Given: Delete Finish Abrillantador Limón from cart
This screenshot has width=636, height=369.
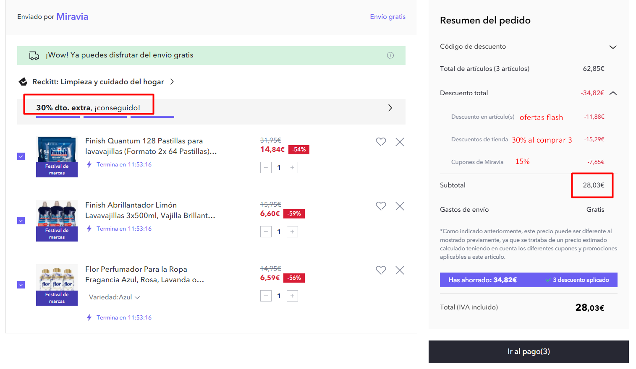Looking at the screenshot, I should coord(400,206).
